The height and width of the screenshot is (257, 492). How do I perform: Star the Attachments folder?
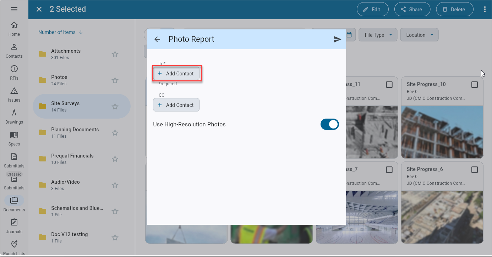click(115, 54)
